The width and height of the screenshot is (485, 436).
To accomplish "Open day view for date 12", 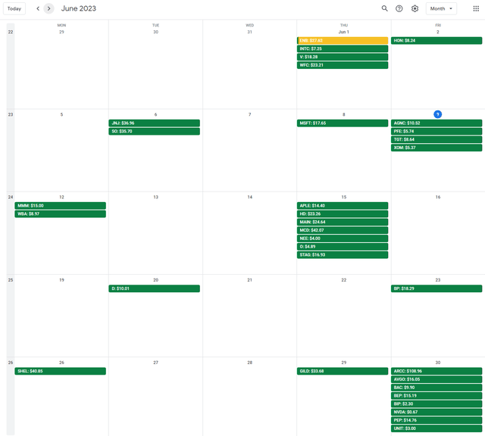I will (x=61, y=197).
